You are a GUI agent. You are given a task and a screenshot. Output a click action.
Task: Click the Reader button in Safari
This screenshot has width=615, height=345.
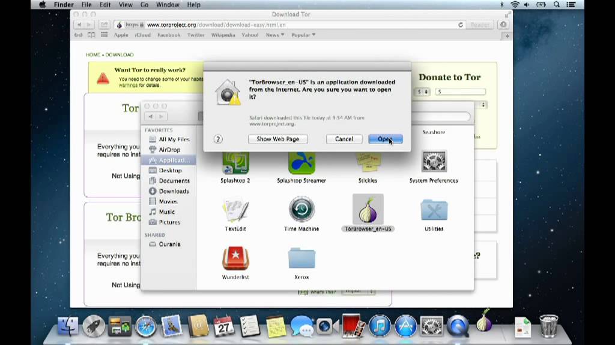(479, 25)
